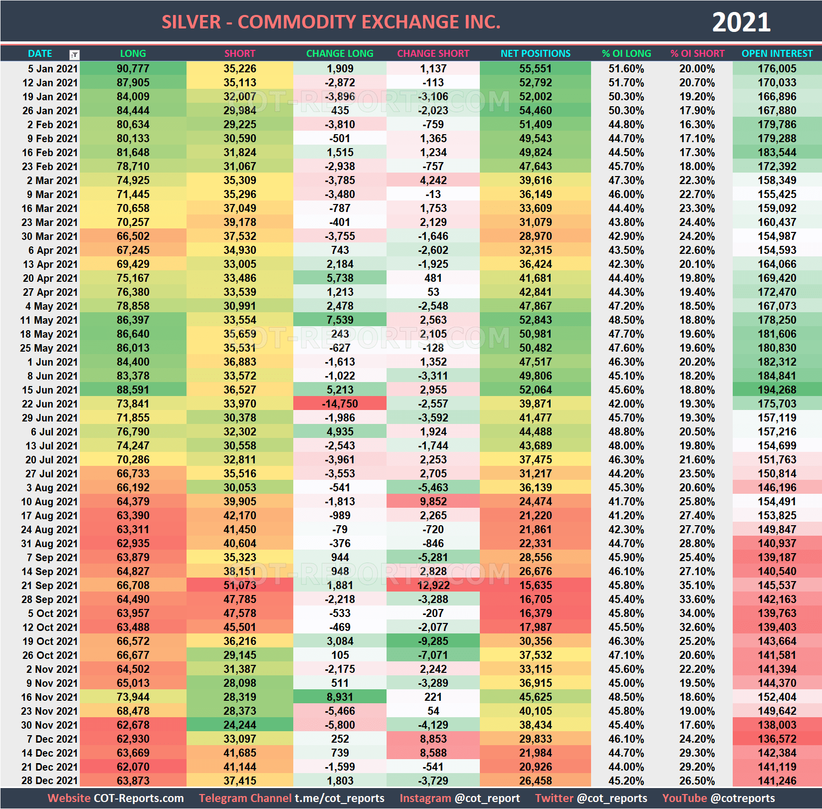Viewport: 822px width, 809px height.
Task: Open the Instagram @cot_report link
Action: (489, 794)
